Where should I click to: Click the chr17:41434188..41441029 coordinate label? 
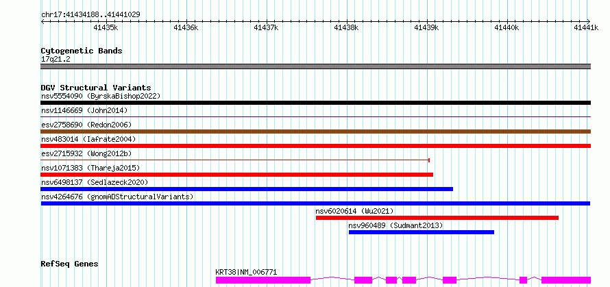(x=90, y=15)
